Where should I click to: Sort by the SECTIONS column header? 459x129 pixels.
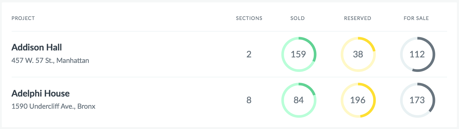[249, 18]
